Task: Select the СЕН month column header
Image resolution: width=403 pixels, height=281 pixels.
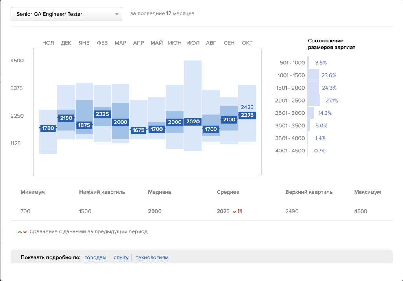Action: tap(229, 43)
